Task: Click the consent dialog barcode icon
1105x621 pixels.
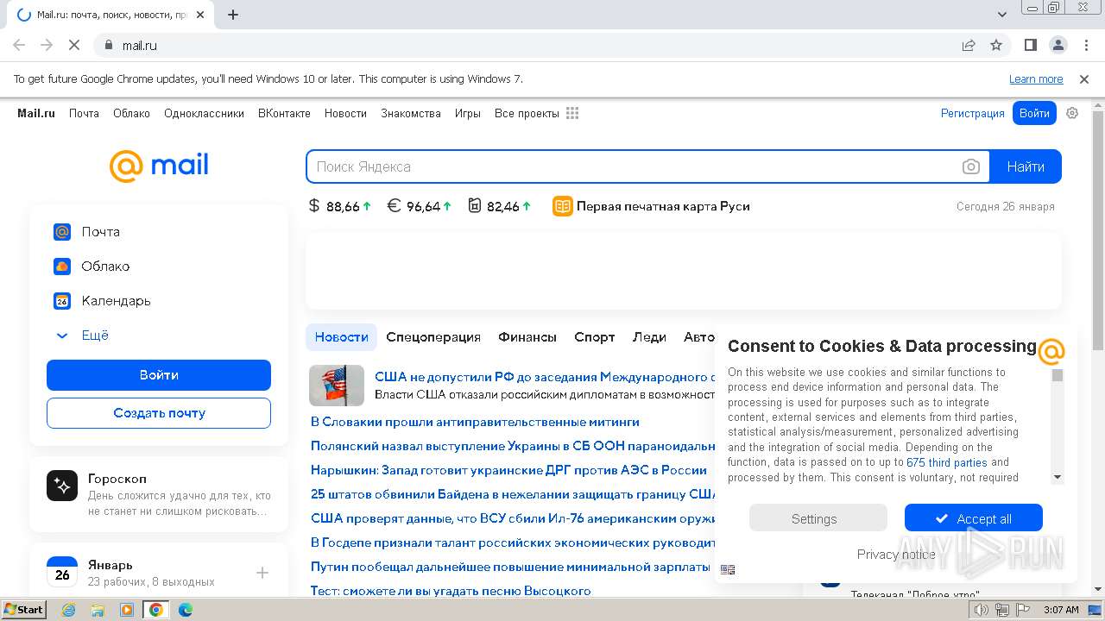Action: coord(728,569)
